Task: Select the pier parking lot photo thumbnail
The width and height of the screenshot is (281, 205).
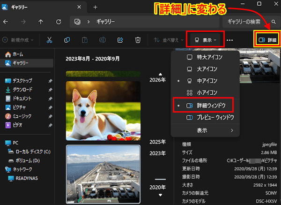Action: click(x=103, y=174)
